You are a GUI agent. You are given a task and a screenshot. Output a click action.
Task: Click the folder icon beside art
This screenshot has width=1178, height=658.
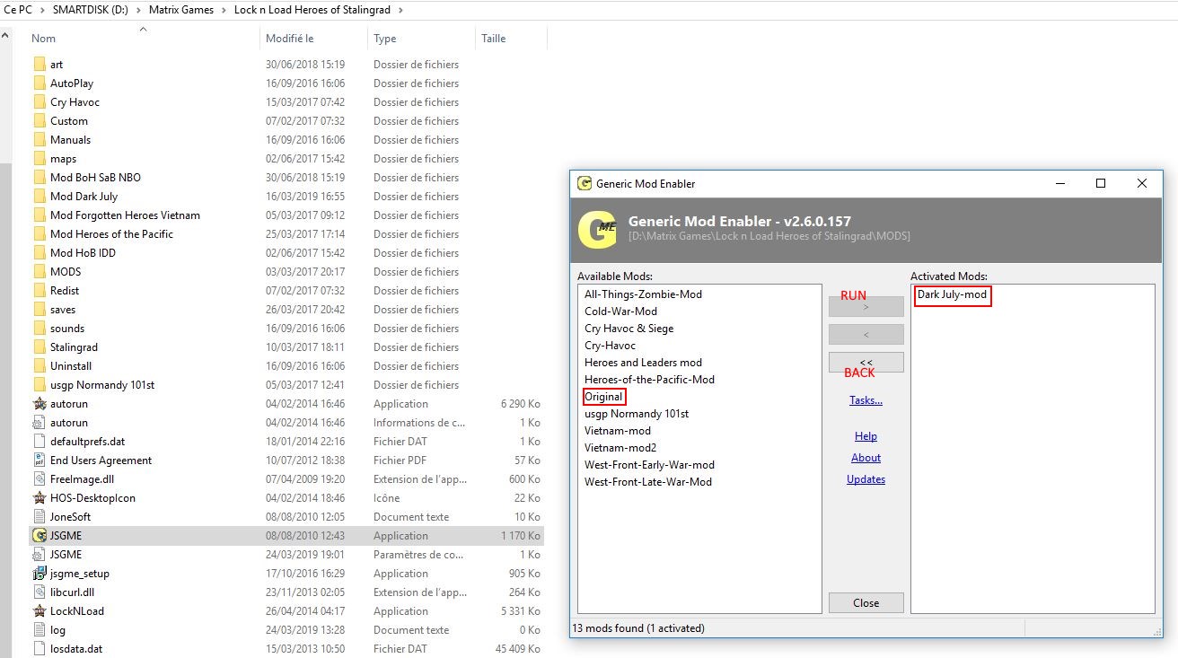pos(39,64)
